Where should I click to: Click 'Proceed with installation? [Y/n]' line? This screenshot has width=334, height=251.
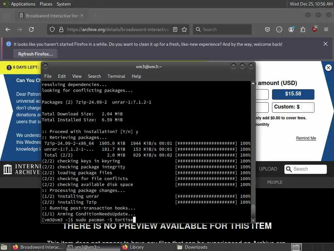point(90,131)
